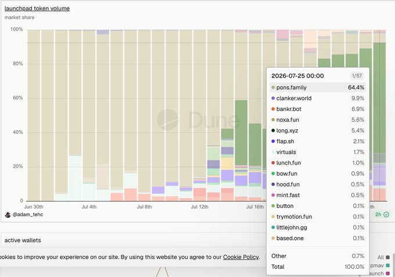Open the @adam_tehc author profile link
Viewport: 395px width, 277px height.
click(x=28, y=214)
